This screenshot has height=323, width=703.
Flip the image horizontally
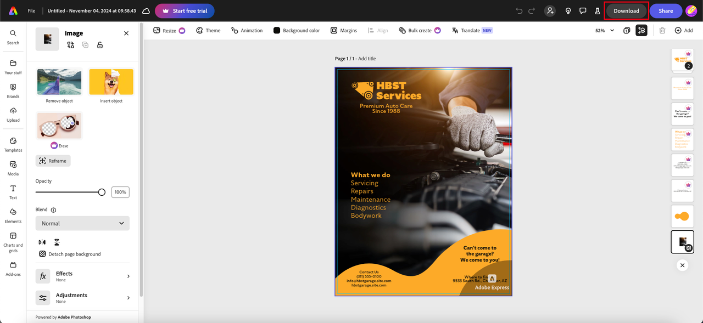(x=42, y=242)
